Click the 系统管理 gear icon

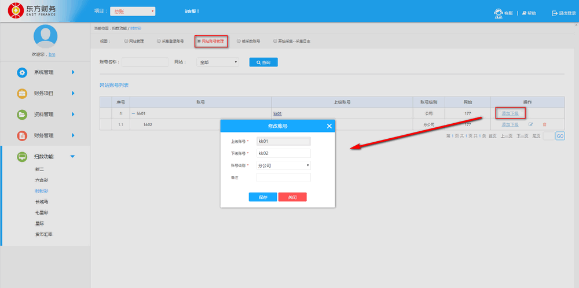click(22, 72)
